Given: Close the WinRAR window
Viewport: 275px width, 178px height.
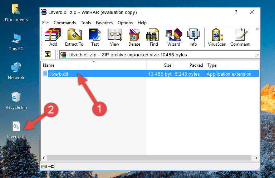Looking at the screenshot, I should click(252, 12).
